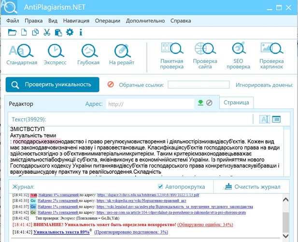Start Стандартная check mode
The image size is (298, 242).
tap(22, 55)
